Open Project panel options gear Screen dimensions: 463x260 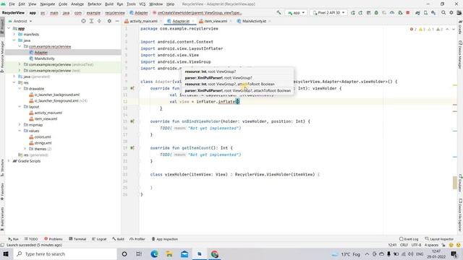coord(109,21)
